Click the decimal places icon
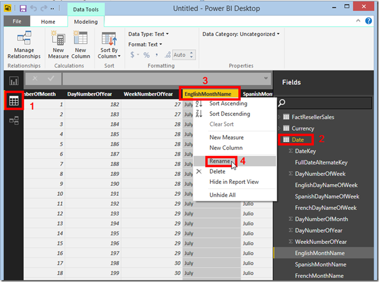Screen dimensions: 379x282 coord(168,55)
